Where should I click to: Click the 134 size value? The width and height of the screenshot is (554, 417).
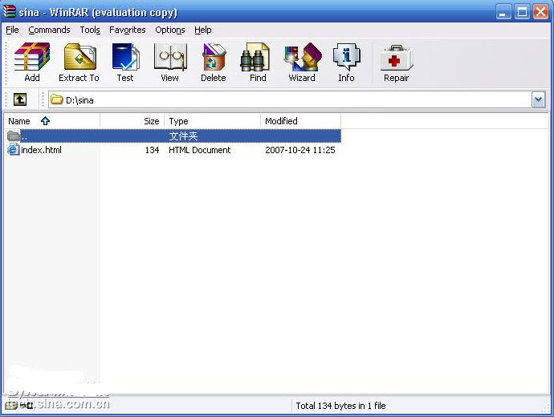[152, 150]
